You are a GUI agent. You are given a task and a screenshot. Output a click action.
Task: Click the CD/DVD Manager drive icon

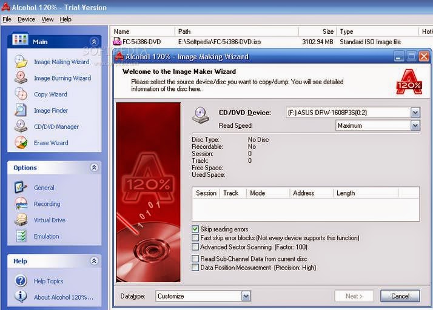(x=21, y=127)
